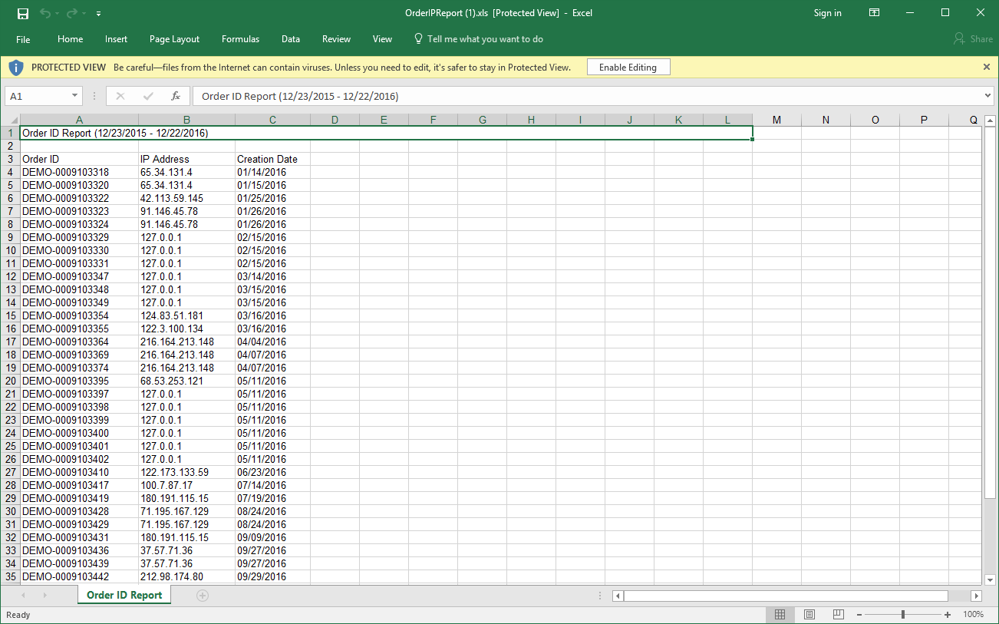Click vertical scrollbar up arrow
This screenshot has height=624, width=999.
coord(990,121)
